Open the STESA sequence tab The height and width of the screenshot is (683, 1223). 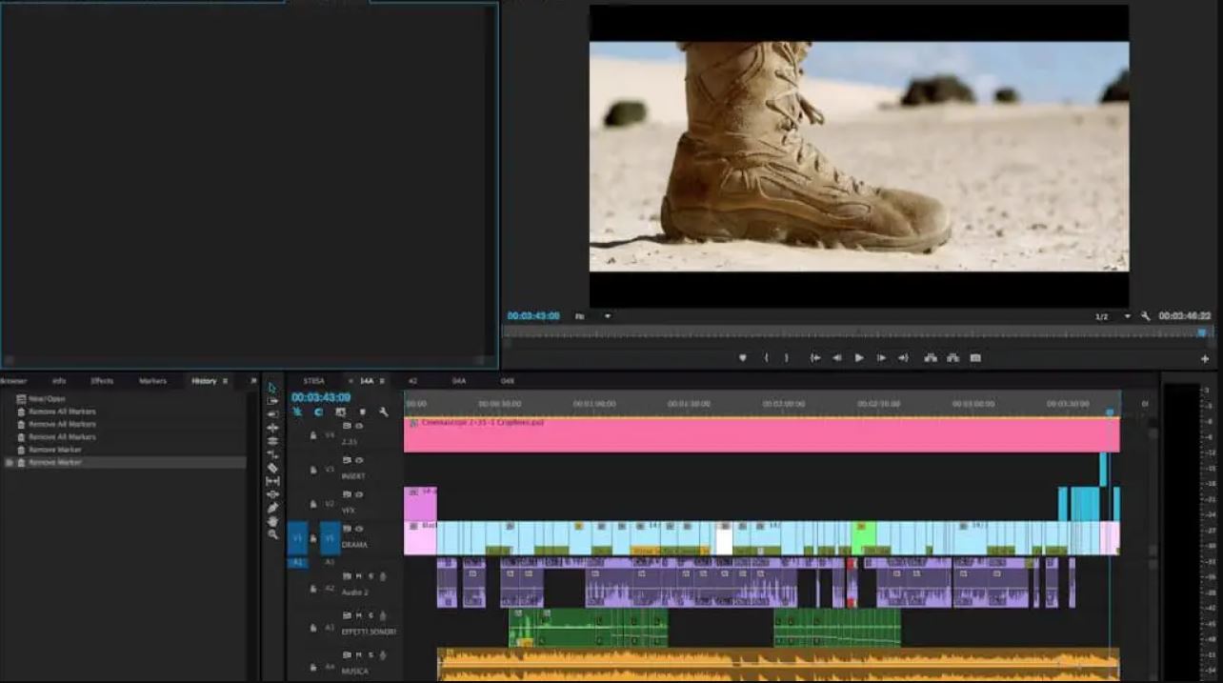313,381
